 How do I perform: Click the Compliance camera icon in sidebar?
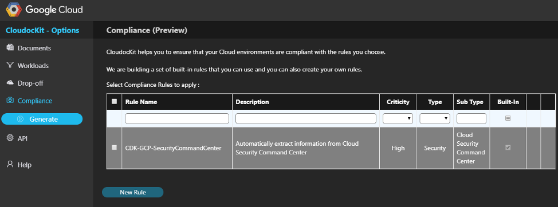pyautogui.click(x=10, y=101)
